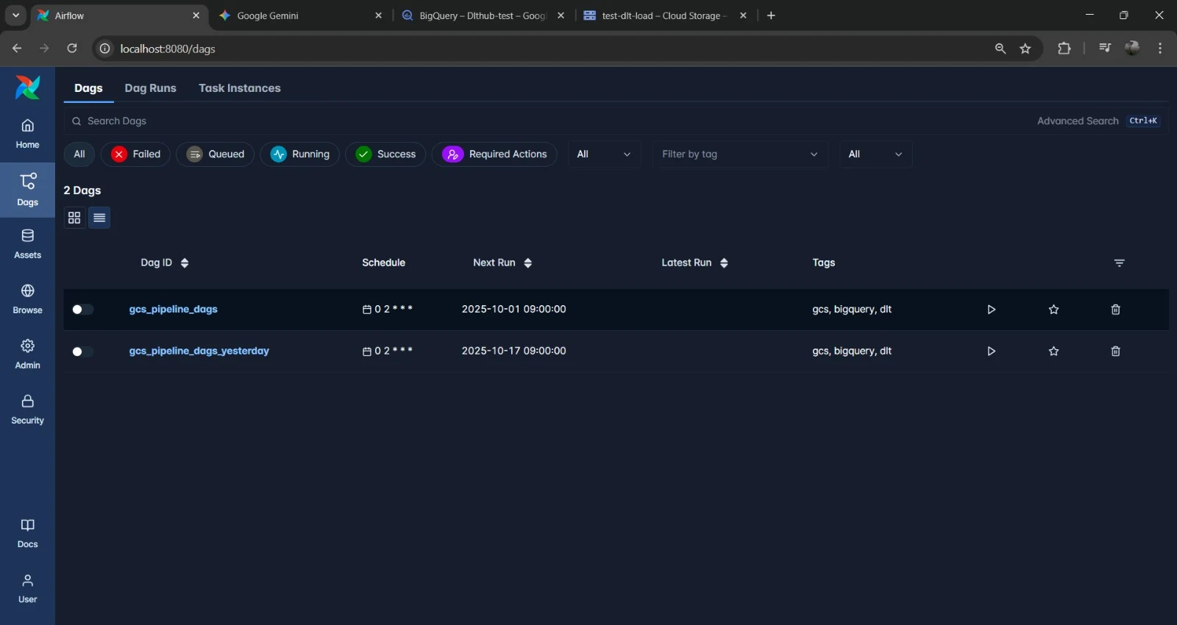
Task: Open the browser tab search dropdown
Action: pos(15,15)
